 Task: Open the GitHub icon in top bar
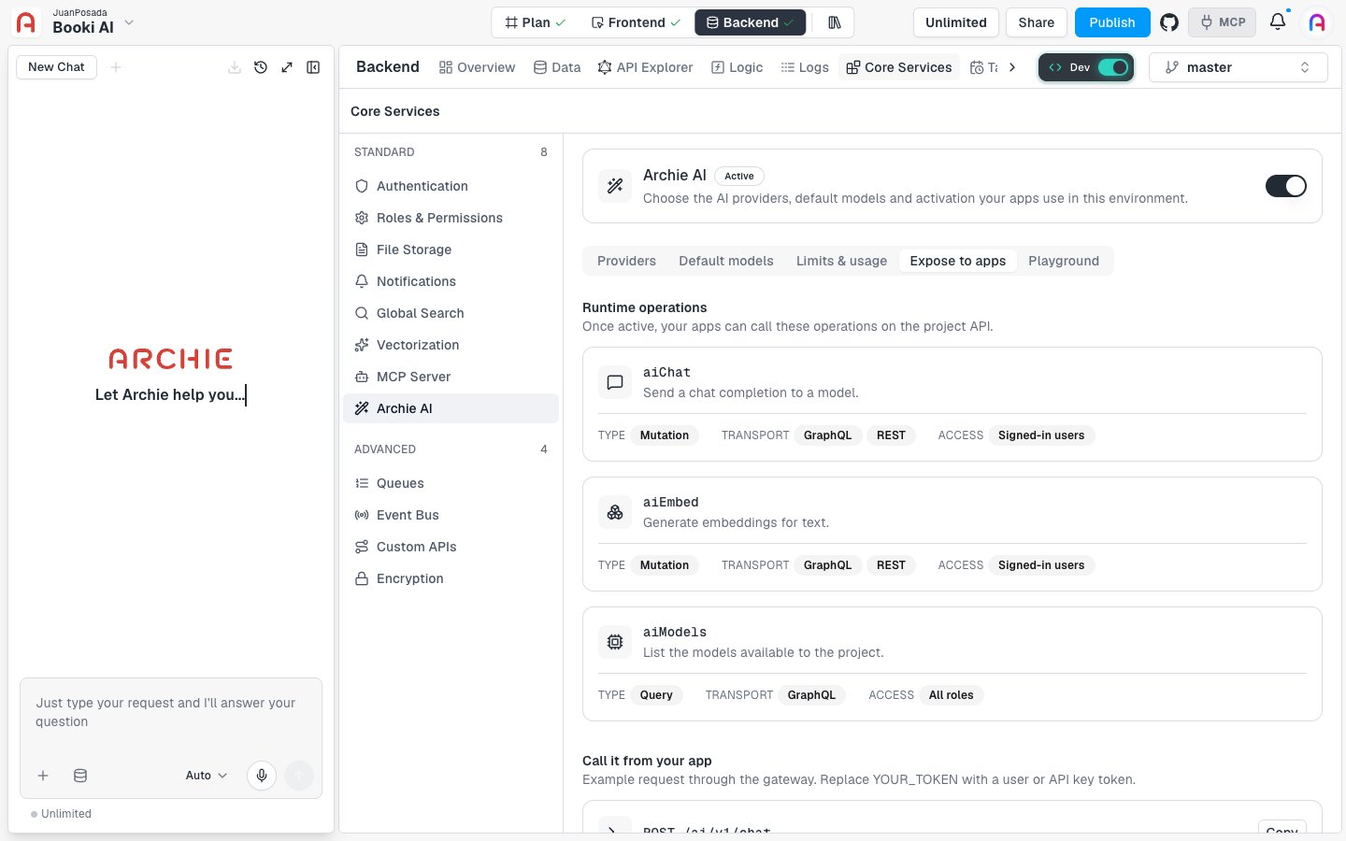[x=1168, y=22]
